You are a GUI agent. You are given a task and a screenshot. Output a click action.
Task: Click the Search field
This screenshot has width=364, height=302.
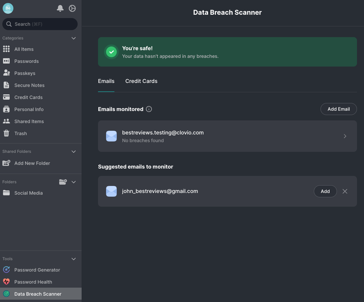click(40, 24)
